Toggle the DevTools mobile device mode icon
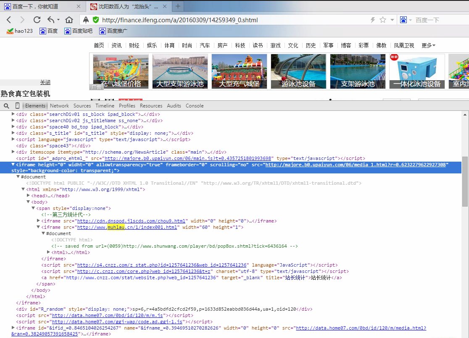The width and height of the screenshot is (469, 338). click(x=17, y=106)
